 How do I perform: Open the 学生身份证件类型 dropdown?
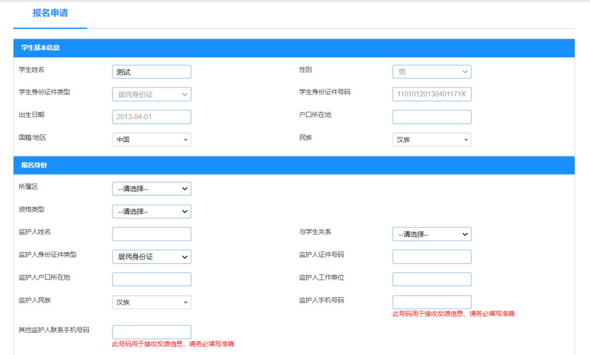(x=151, y=94)
